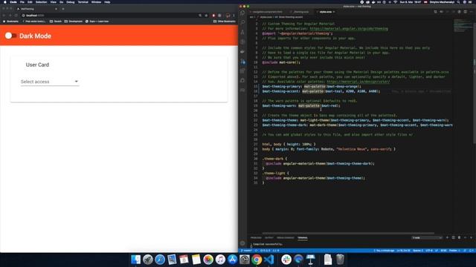Open the Code menu in menu bar
The height and width of the screenshot is (267, 476).
click(13, 1)
